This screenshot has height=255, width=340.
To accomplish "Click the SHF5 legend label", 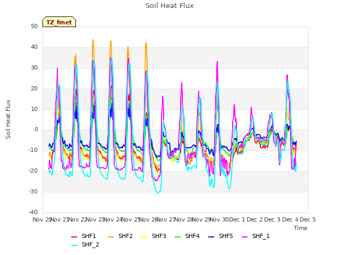I will 226,236.
